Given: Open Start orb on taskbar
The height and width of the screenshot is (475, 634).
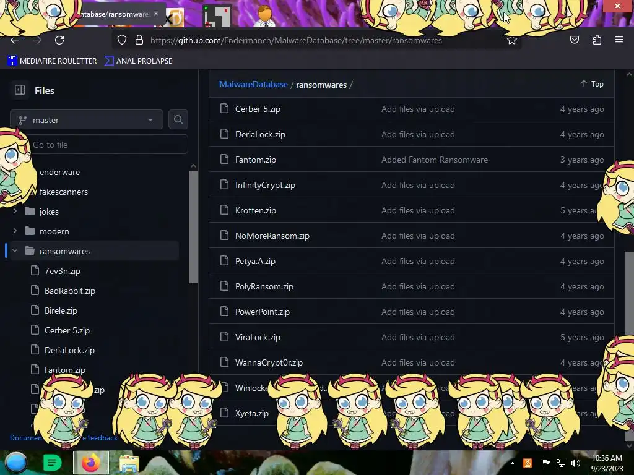Looking at the screenshot, I should [16, 463].
